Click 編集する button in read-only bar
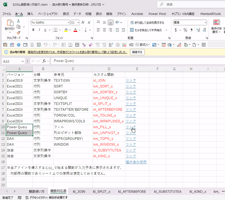Image resolution: width=225 pixels, height=200 pixels. [x=137, y=52]
